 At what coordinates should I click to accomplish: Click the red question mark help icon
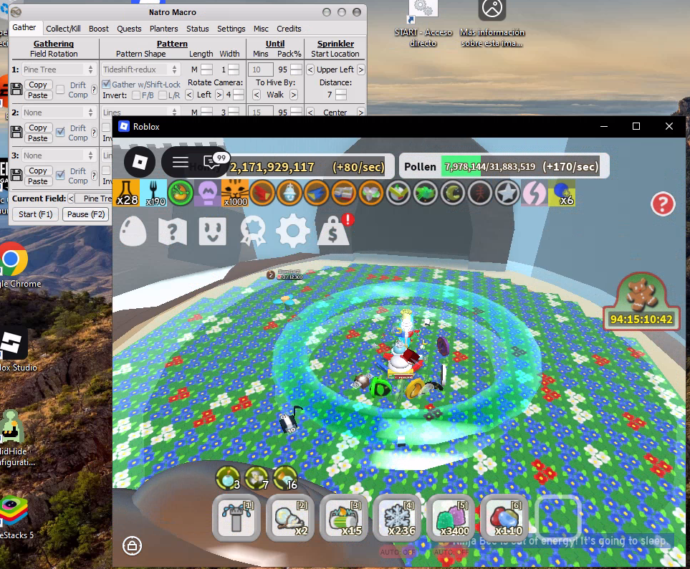(663, 204)
